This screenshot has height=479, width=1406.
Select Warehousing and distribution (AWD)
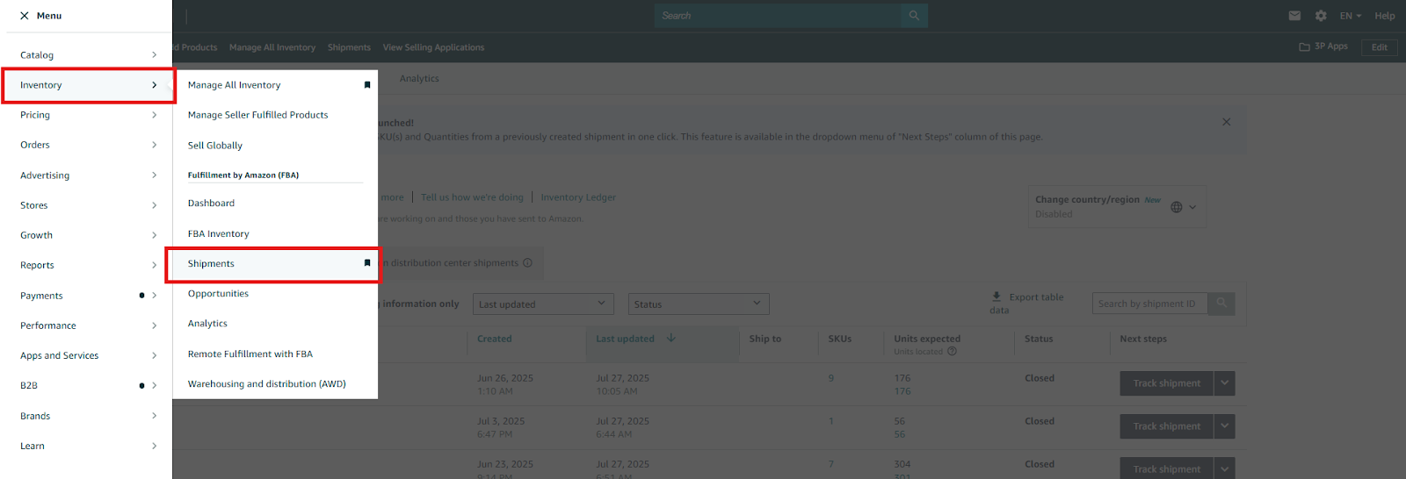coord(267,384)
